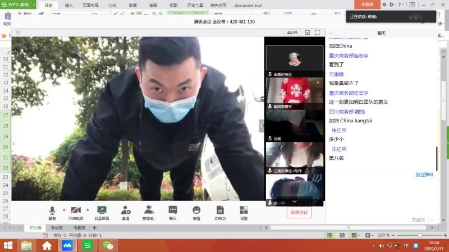Click the 独立弹出 pop-out chat link
This screenshot has height=252, width=449.
tap(424, 175)
